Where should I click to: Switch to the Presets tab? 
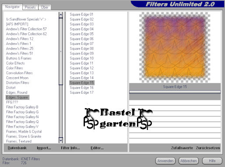(30, 7)
